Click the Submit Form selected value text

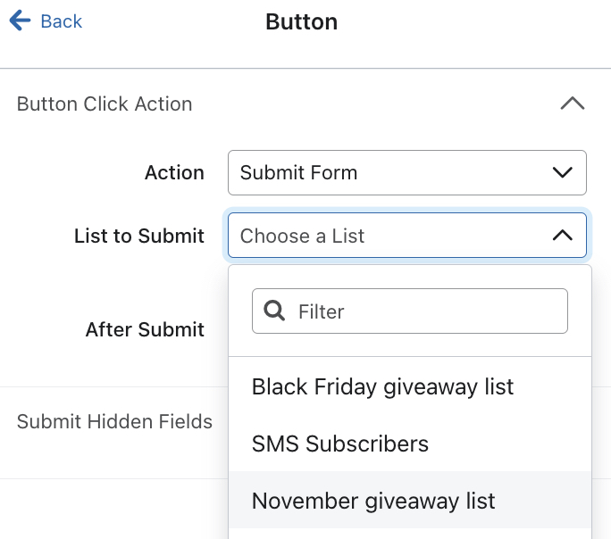point(298,172)
